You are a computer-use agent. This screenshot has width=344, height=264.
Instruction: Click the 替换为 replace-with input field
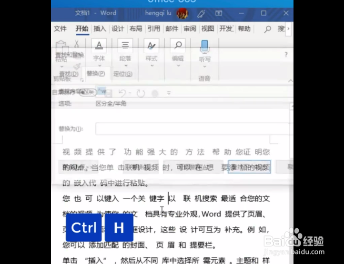click(194, 128)
